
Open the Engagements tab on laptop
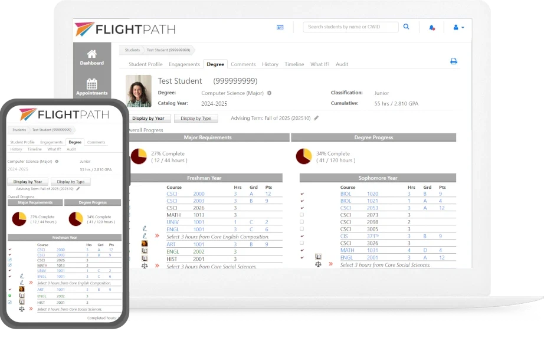click(x=184, y=64)
